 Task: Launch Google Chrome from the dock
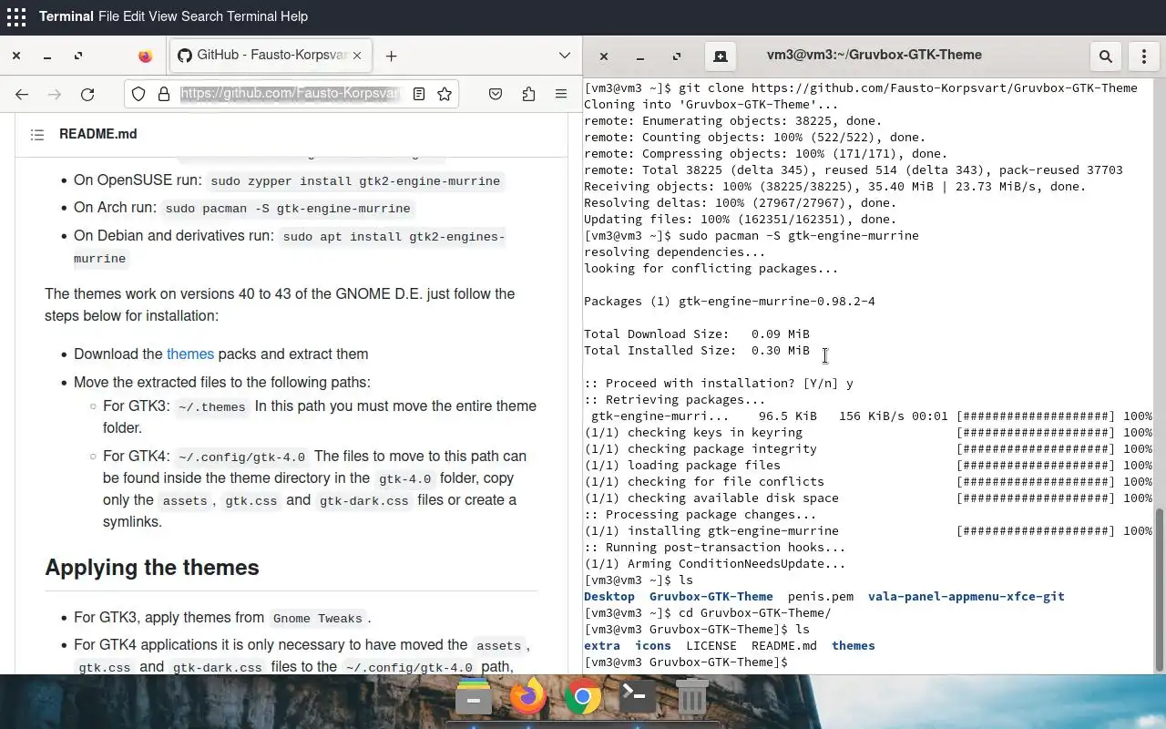582,697
